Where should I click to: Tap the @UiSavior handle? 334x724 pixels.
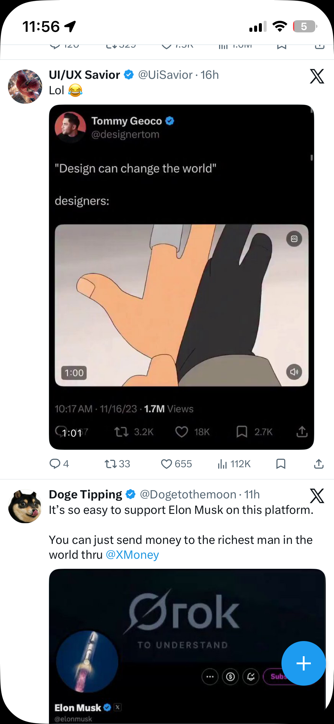(x=165, y=75)
